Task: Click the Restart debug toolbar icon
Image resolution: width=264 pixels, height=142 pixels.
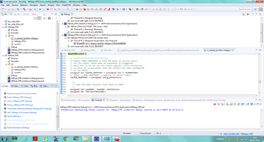Action: click(100, 9)
